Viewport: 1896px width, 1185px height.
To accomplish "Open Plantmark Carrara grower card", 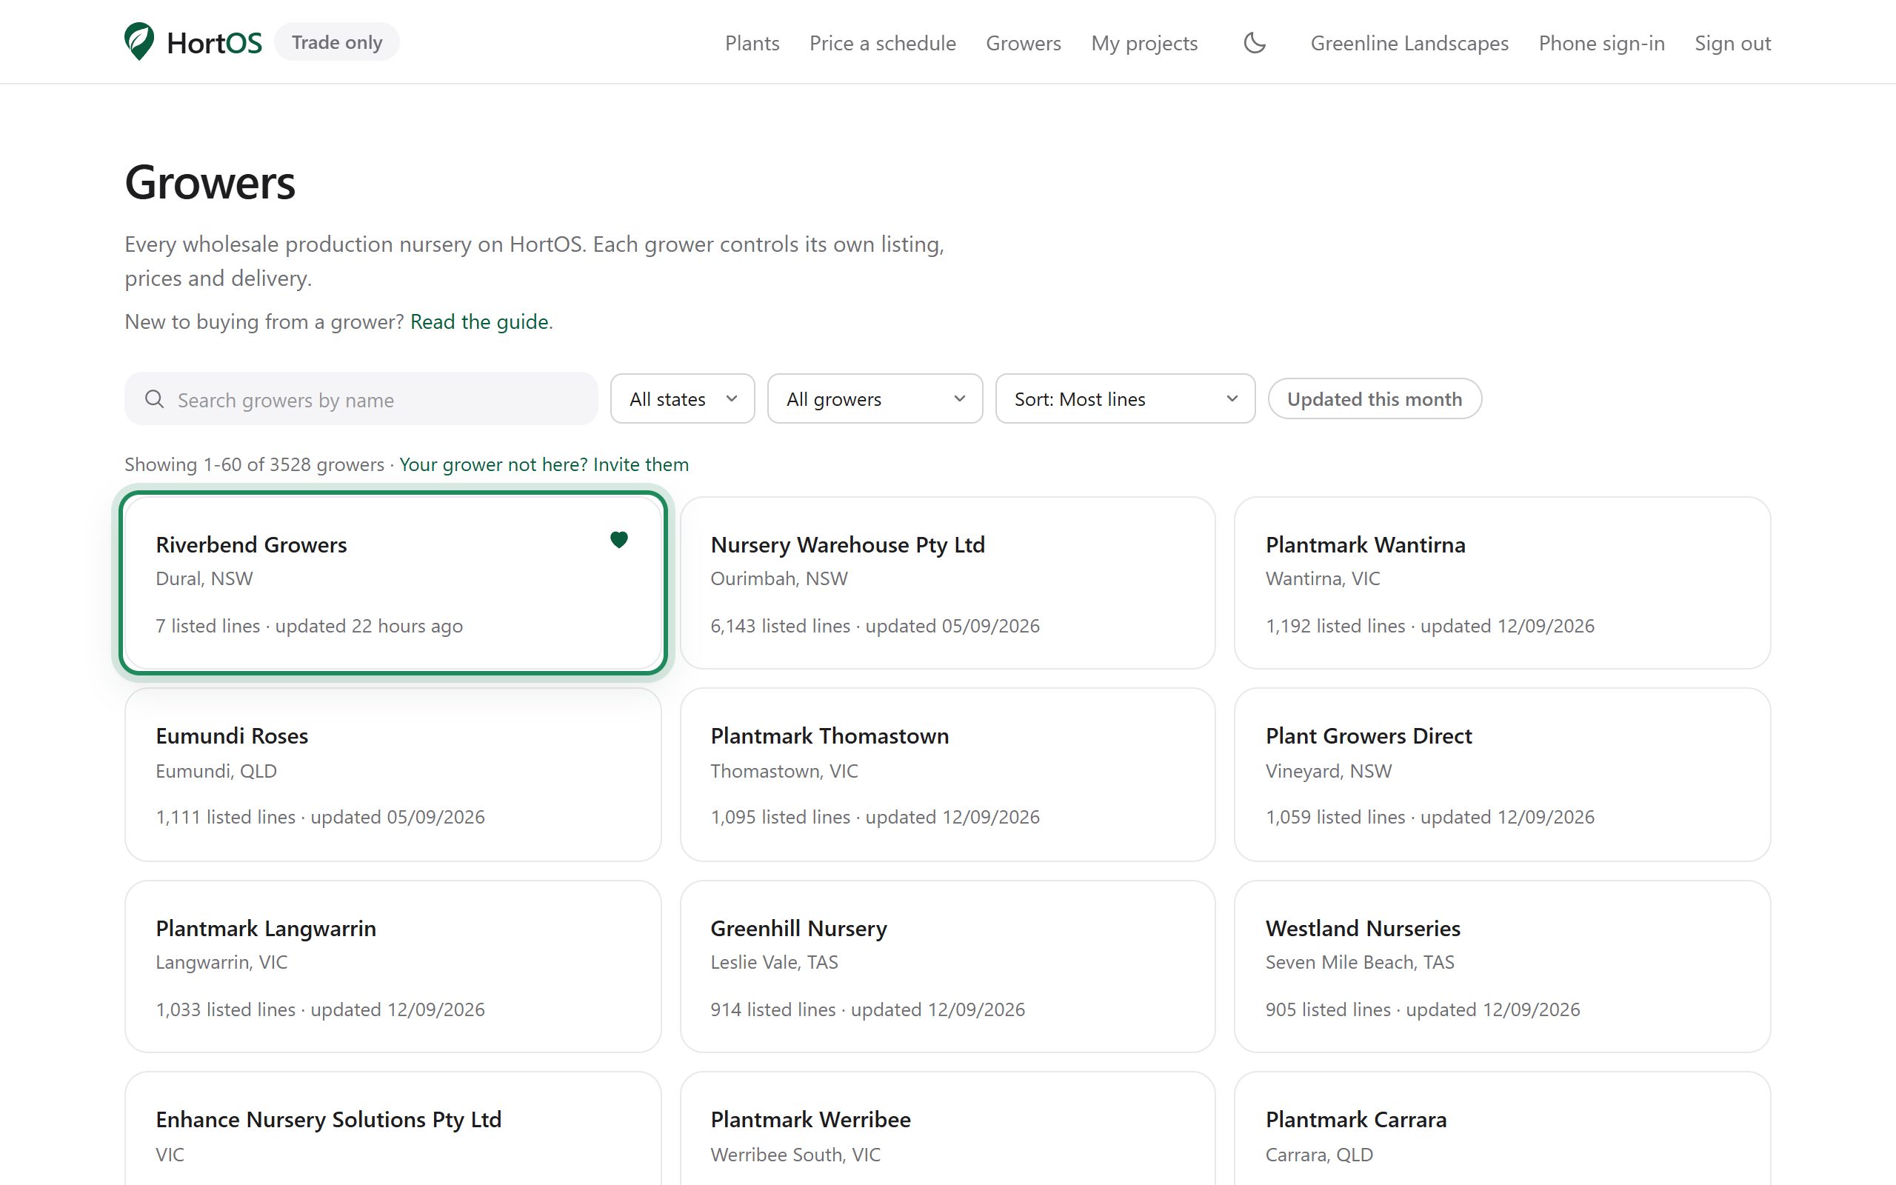I will pos(1502,1129).
